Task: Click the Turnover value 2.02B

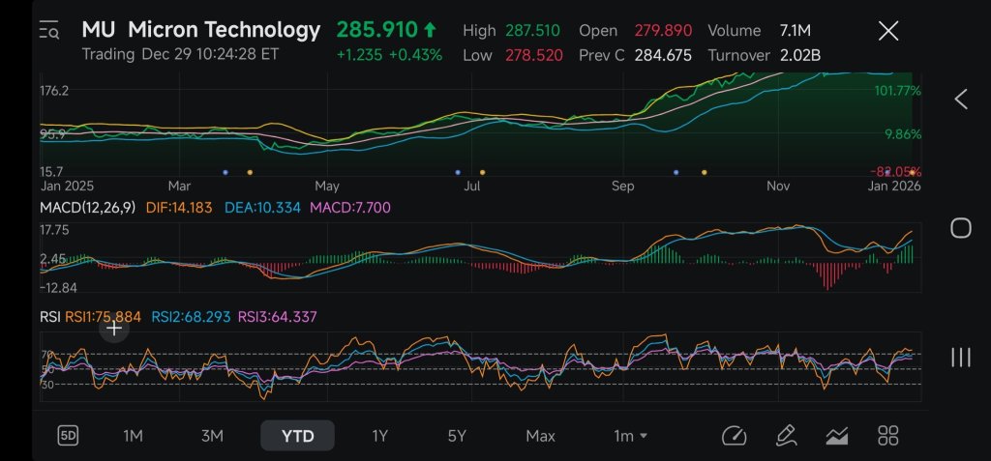Action: 800,56
